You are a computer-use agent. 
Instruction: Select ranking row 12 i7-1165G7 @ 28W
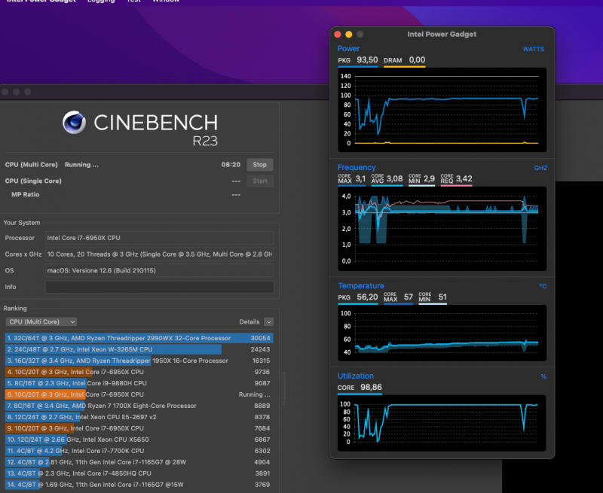coord(139,462)
